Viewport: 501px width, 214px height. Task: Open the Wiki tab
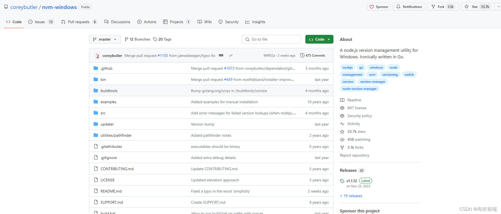tap(205, 22)
